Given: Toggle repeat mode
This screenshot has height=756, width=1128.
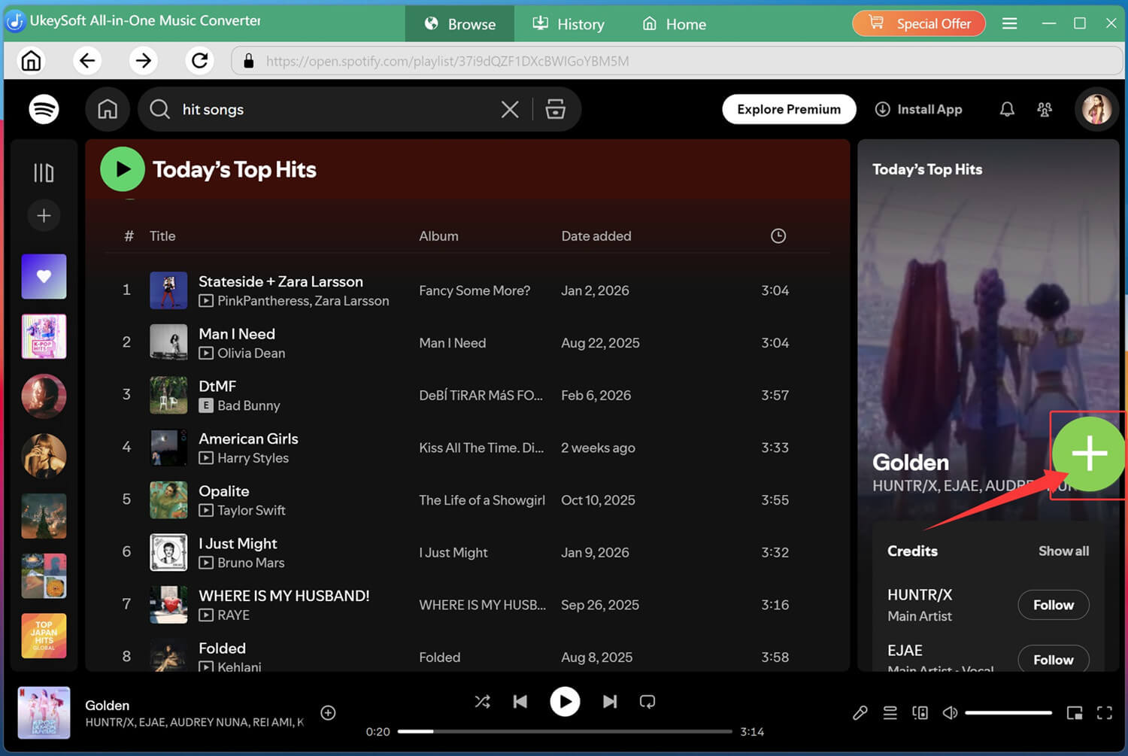Looking at the screenshot, I should 647,701.
